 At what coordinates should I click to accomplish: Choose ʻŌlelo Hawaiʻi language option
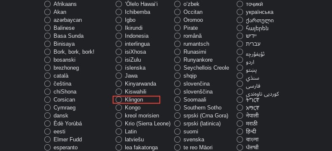click(x=119, y=4)
